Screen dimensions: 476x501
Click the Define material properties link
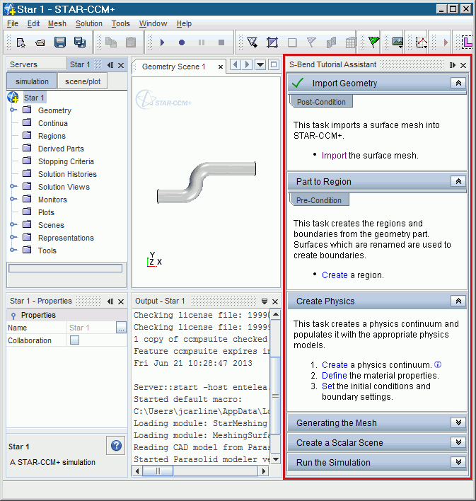(x=335, y=376)
